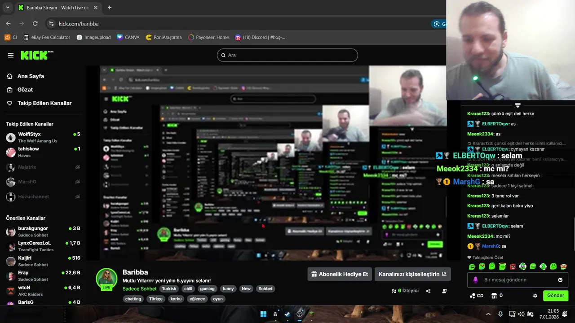
Task: Select the korku tag
Action: (176, 299)
